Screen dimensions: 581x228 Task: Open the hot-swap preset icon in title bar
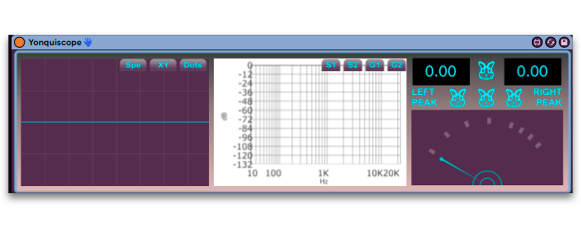point(537,43)
